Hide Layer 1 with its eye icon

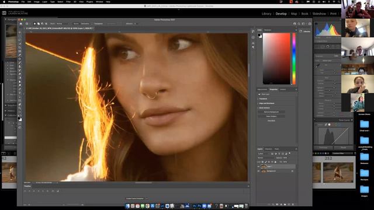[x=258, y=166]
